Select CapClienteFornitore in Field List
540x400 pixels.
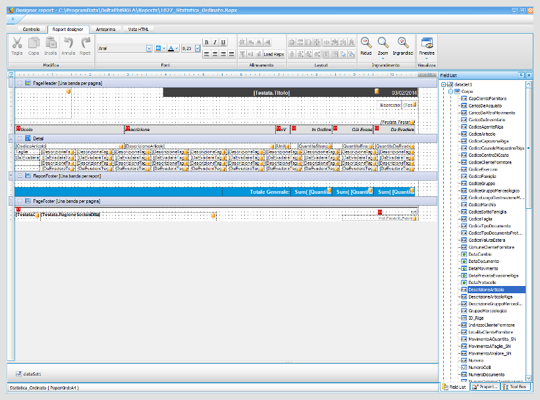[487, 99]
